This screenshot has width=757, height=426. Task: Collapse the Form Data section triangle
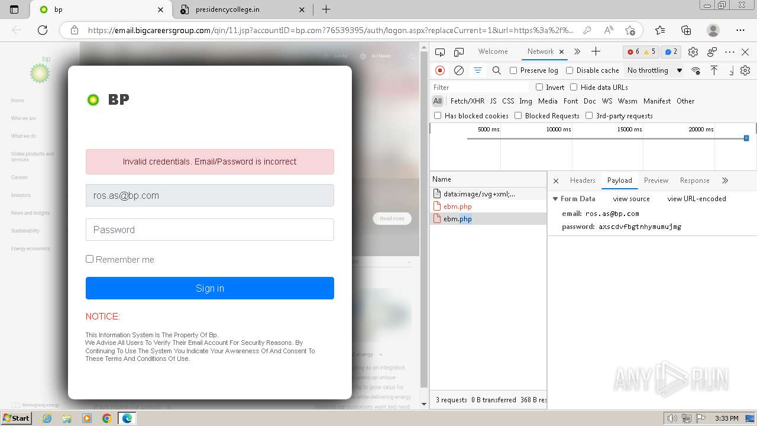tap(555, 199)
